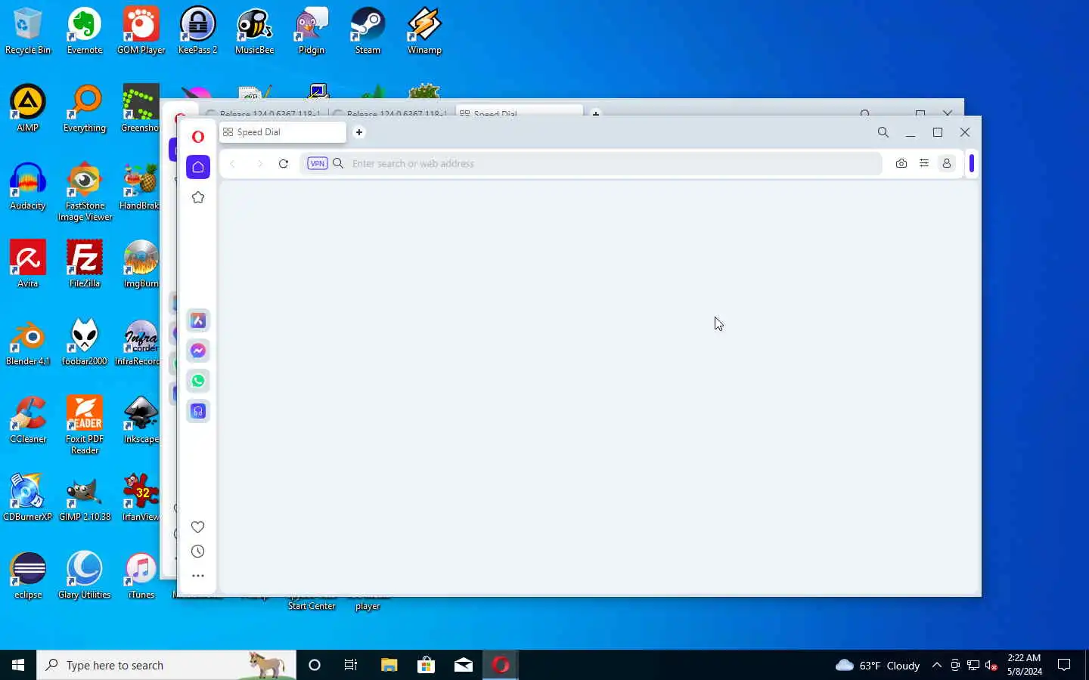Open the notification center icon
The height and width of the screenshot is (680, 1089).
pos(1064,665)
